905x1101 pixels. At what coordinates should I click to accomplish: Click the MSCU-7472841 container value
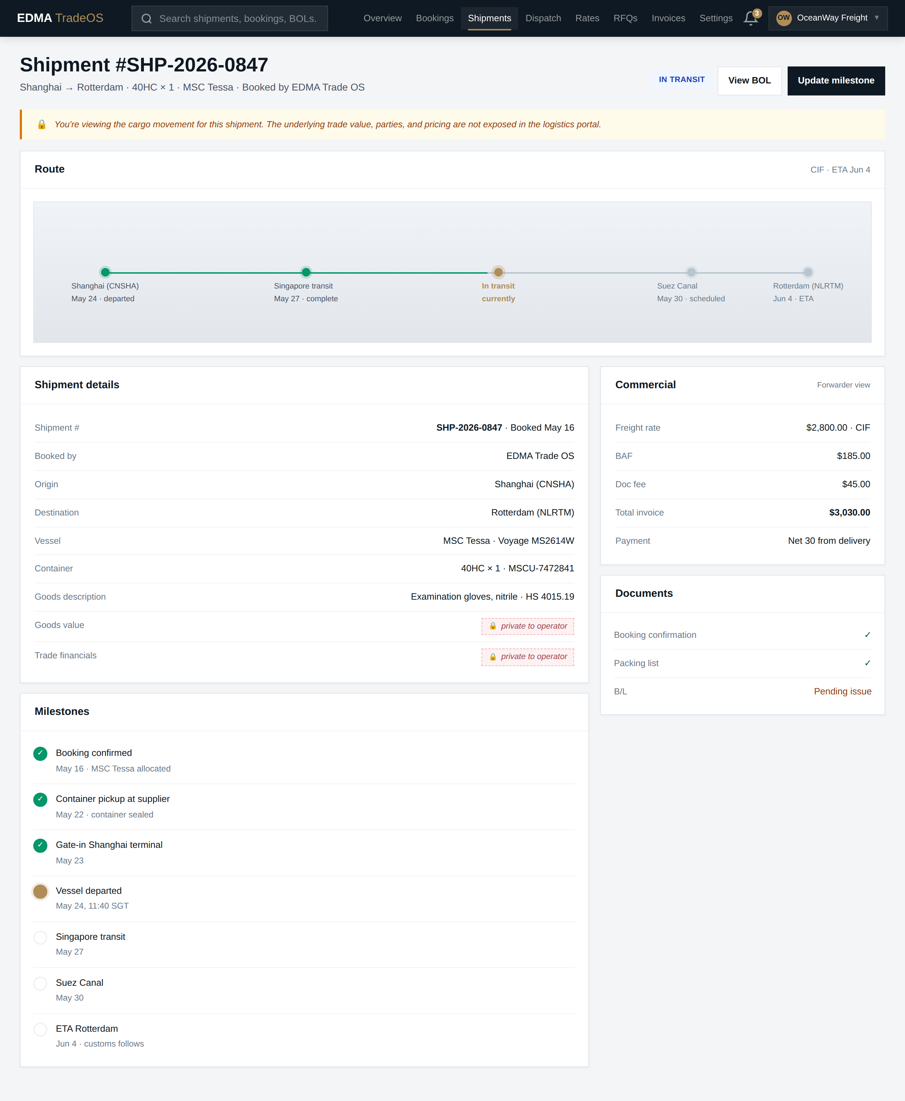coord(541,568)
